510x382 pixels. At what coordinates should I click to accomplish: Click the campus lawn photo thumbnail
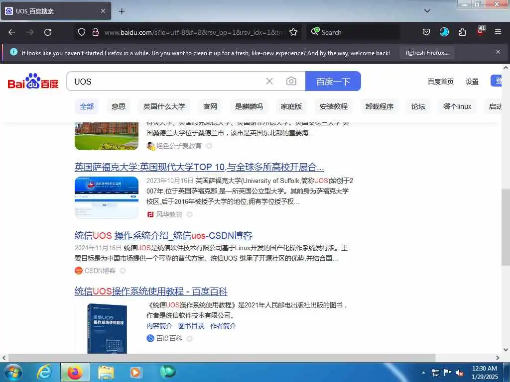107,136
